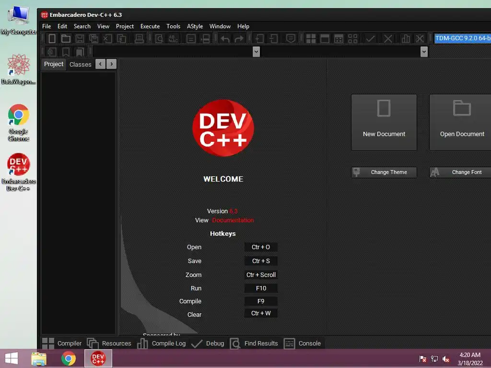Click the muted volume tray icon
Viewport: 491px width, 368px height.
(445, 359)
